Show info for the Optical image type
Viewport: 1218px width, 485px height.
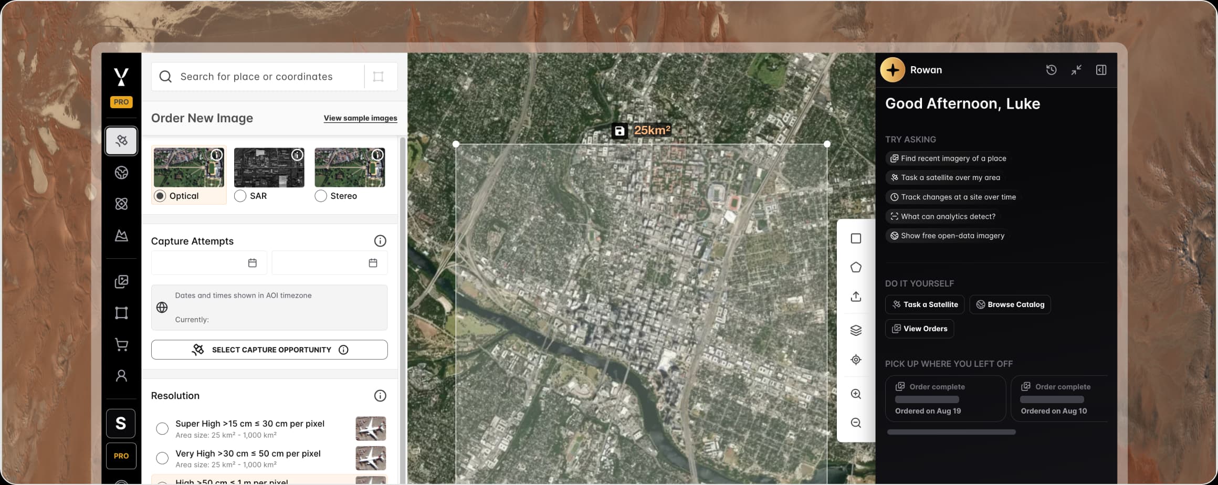(x=216, y=155)
